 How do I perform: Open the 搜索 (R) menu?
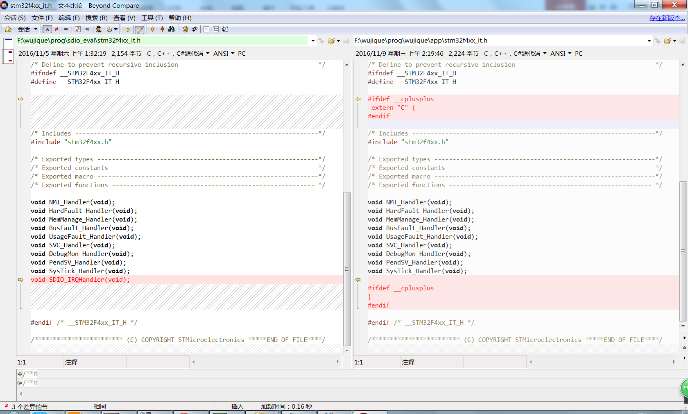96,18
